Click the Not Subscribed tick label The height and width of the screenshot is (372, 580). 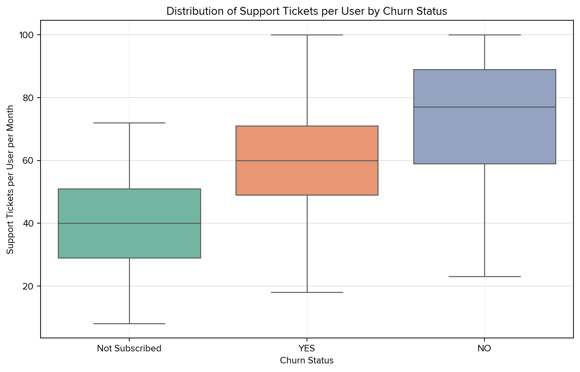tap(129, 348)
